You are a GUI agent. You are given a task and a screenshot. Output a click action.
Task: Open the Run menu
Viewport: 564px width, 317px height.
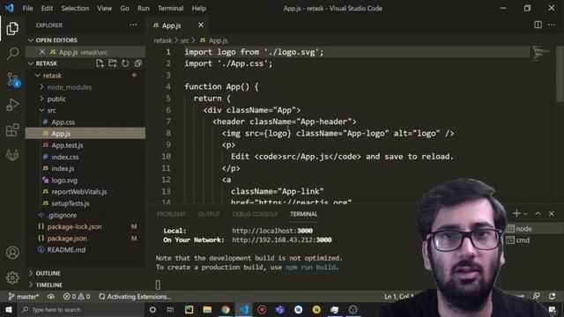point(143,8)
